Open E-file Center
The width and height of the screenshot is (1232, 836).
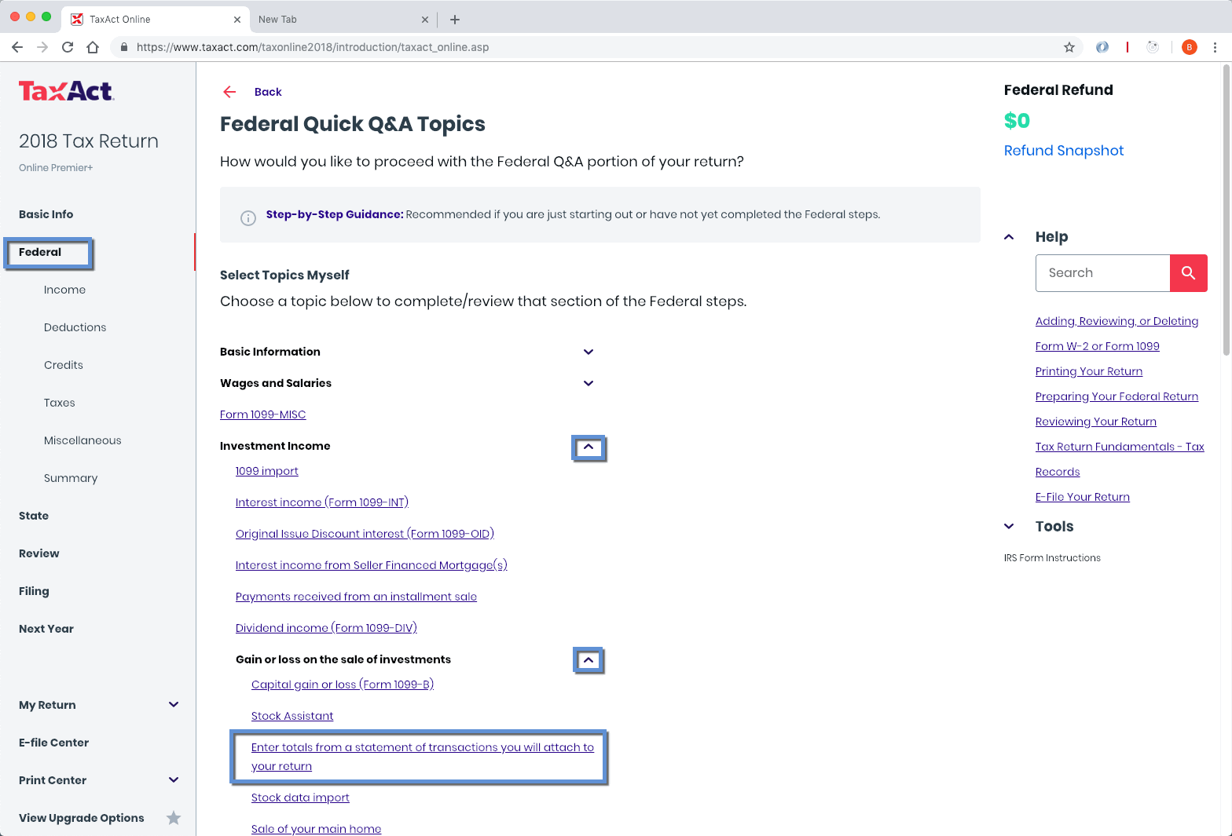[x=53, y=743]
